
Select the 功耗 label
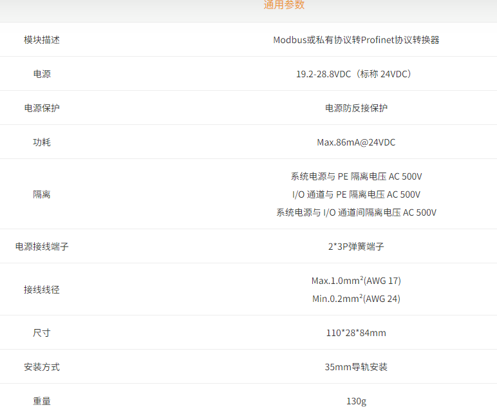[x=41, y=142]
